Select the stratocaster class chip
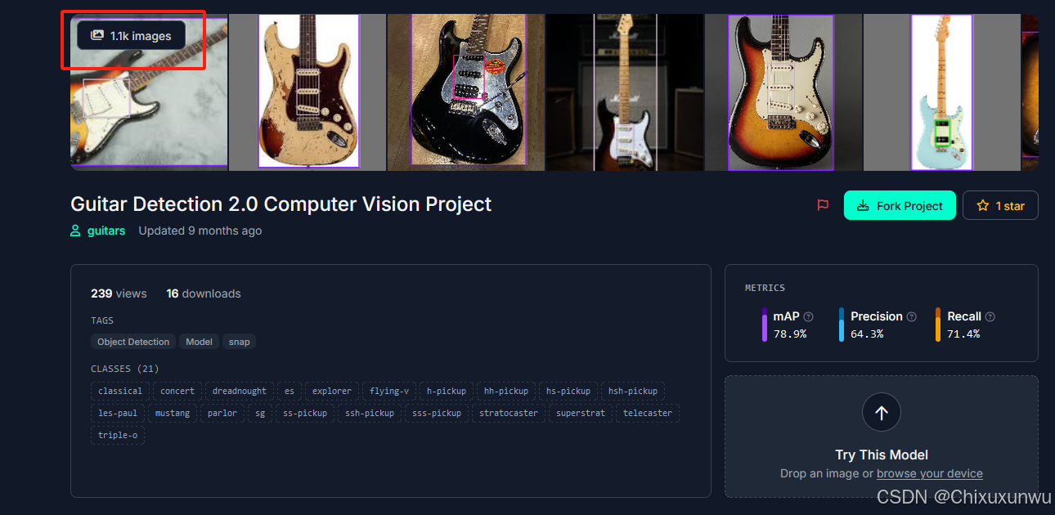Screen dimensions: 1055x515 [x=509, y=413]
